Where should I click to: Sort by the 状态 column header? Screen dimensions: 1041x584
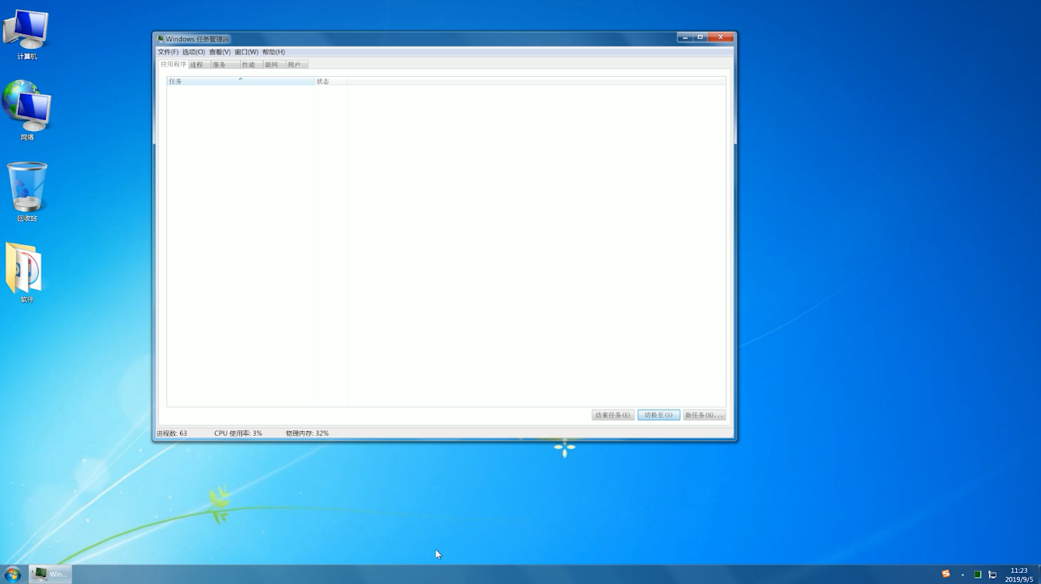coord(331,81)
